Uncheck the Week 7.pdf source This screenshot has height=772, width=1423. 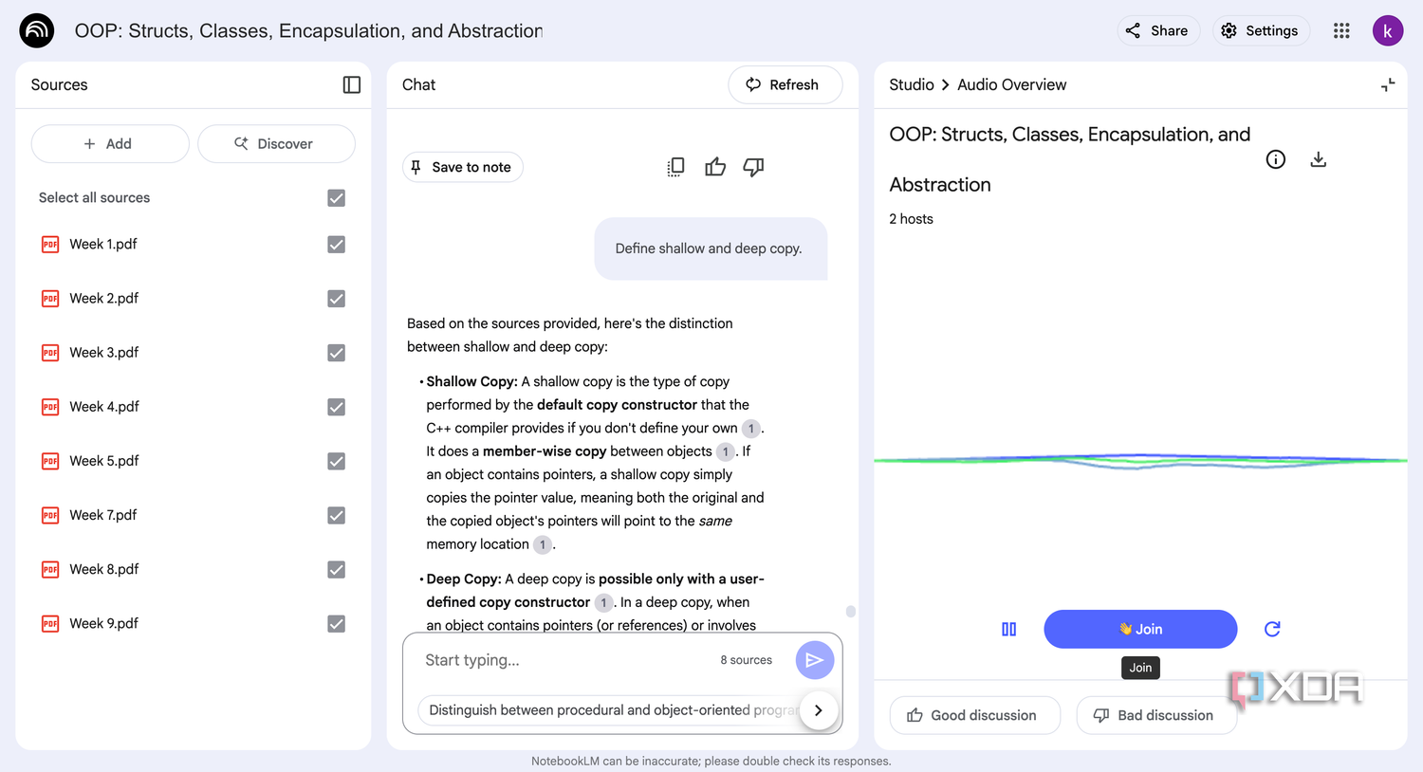336,515
